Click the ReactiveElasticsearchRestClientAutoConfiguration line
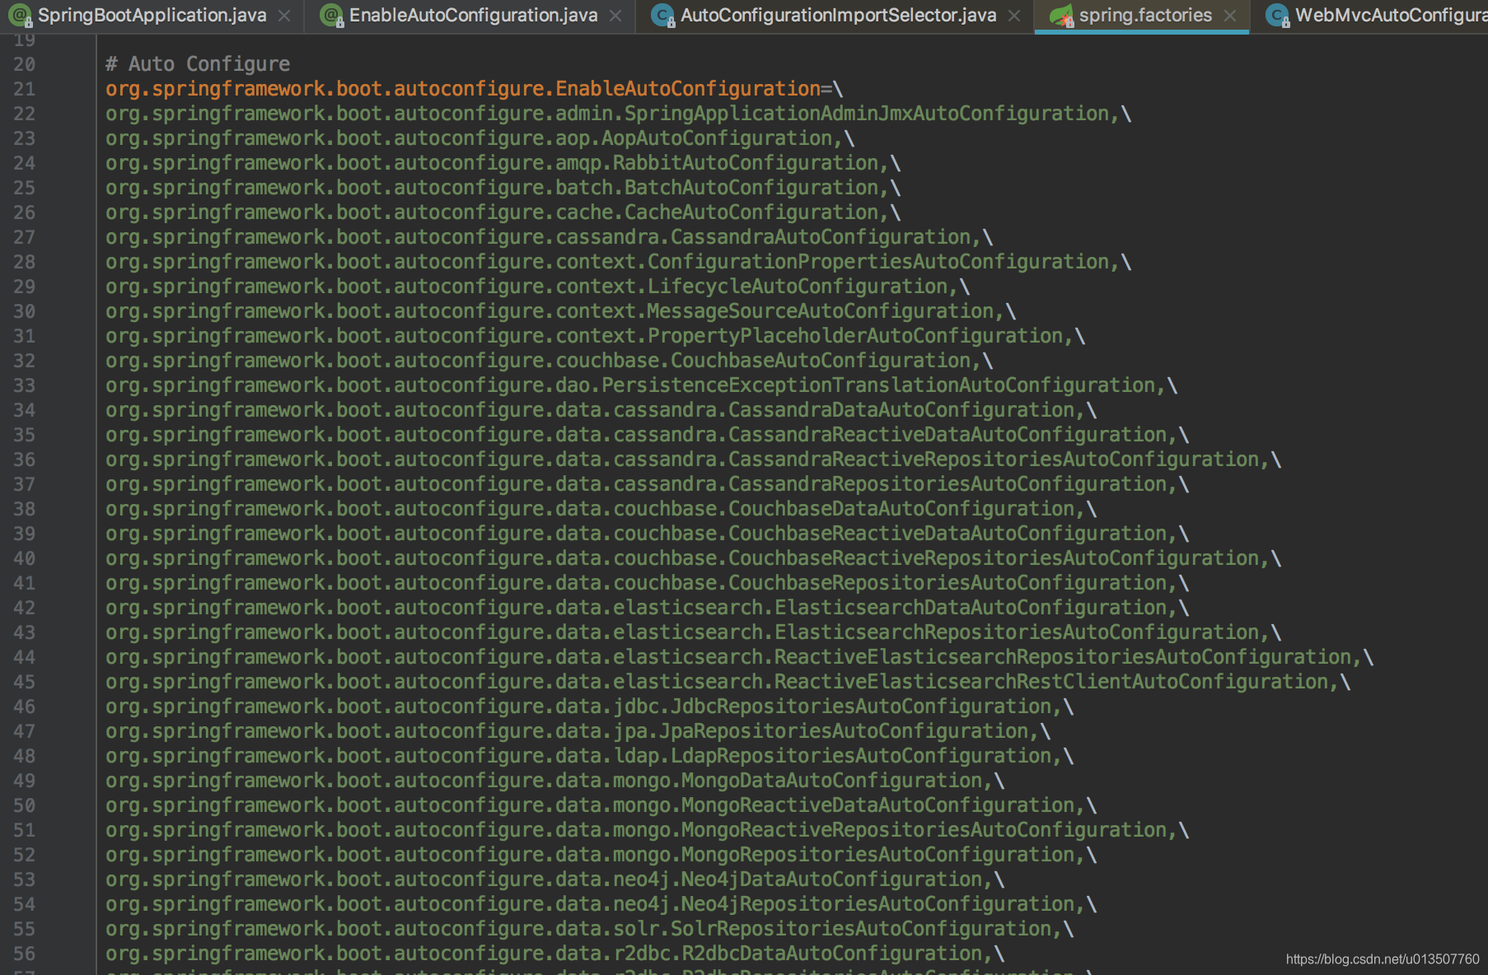The image size is (1488, 975). (728, 682)
